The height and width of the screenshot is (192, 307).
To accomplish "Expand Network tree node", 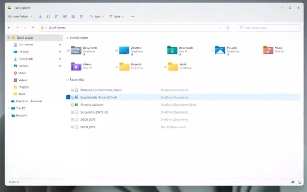I will click(8, 116).
